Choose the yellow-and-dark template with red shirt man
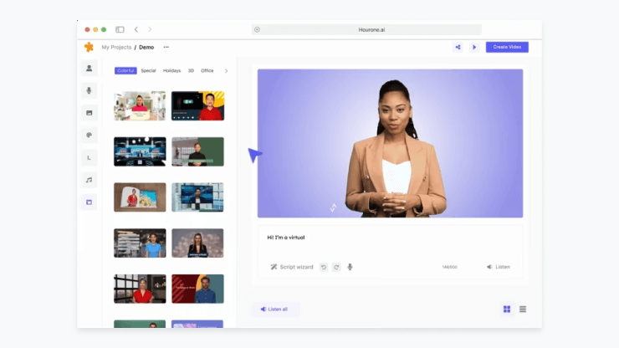Viewport: 619px width, 348px height. click(x=197, y=106)
